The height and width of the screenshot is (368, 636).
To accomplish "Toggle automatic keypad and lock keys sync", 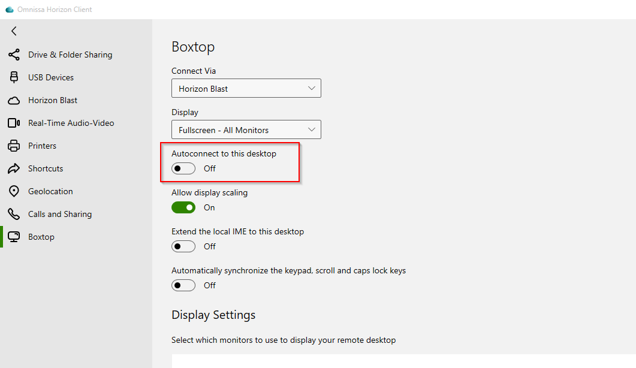I will point(183,285).
